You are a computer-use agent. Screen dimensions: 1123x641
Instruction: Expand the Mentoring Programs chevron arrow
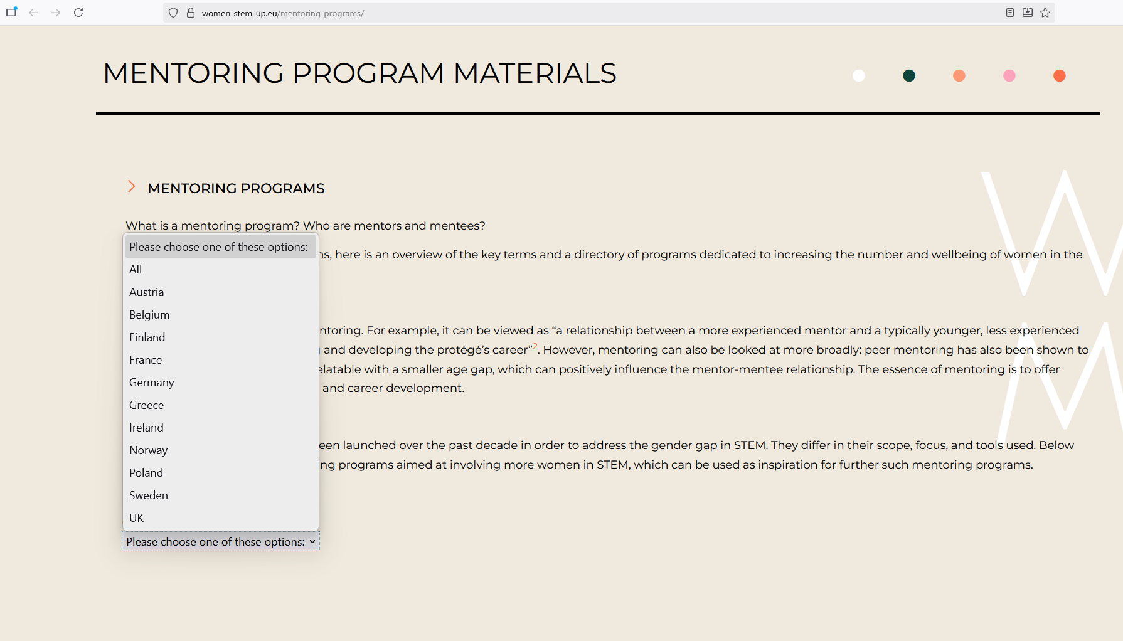pos(132,187)
